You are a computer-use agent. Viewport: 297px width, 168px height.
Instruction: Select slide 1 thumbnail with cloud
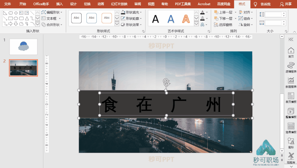pyautogui.click(x=23, y=47)
